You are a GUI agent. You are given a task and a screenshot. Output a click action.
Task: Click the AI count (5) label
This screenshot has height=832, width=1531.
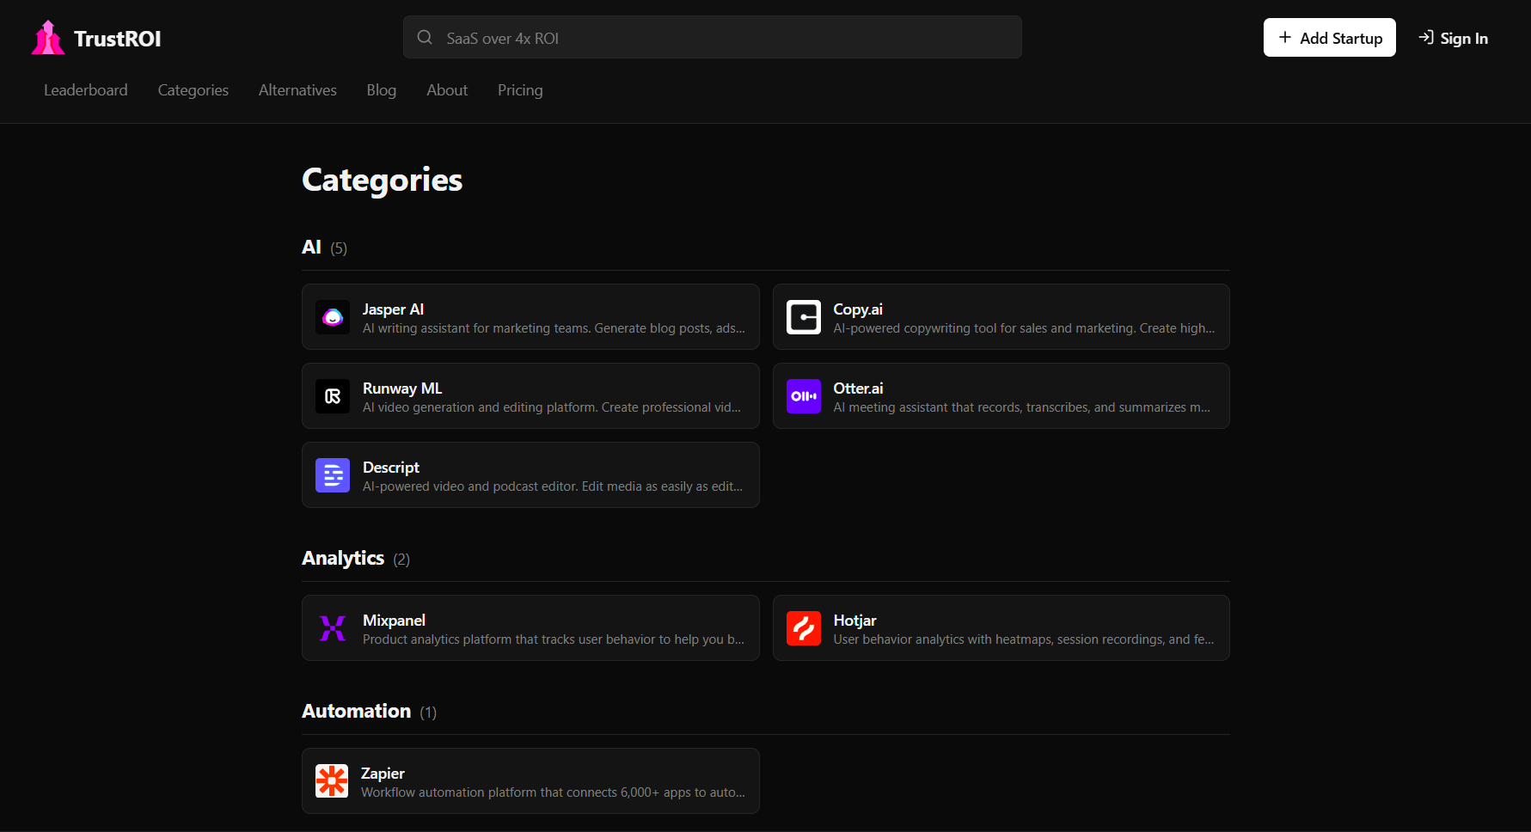pos(339,248)
